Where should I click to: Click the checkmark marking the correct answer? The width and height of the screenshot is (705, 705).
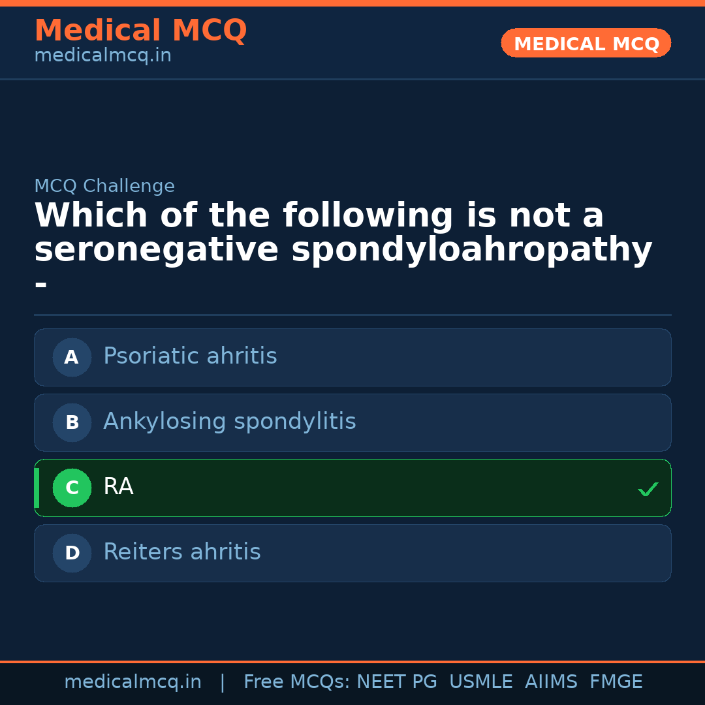[x=648, y=488]
